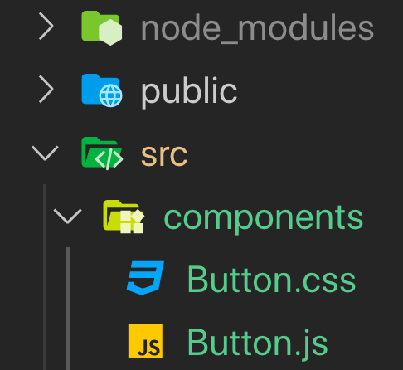Open the Button.js file
Screen dimensions: 403x370
click(x=258, y=343)
